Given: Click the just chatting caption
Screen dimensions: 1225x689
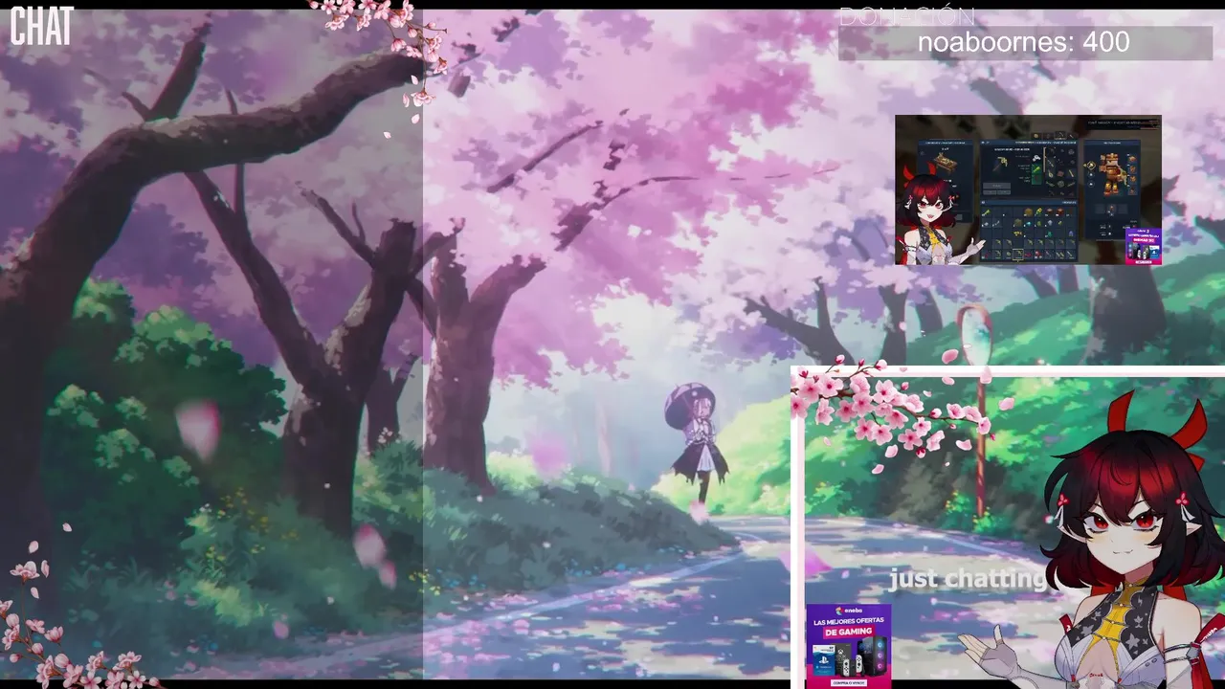Looking at the screenshot, I should [x=968, y=578].
